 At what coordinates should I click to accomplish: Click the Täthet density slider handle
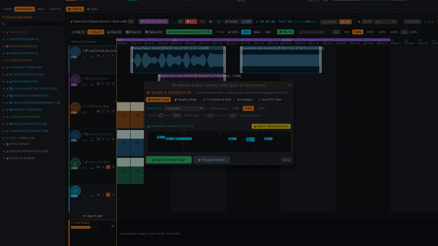(161, 115)
